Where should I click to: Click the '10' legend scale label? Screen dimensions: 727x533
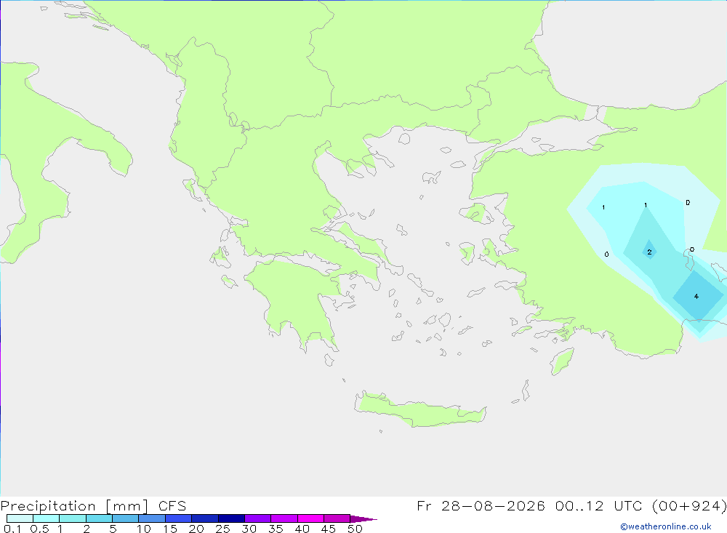(144, 529)
